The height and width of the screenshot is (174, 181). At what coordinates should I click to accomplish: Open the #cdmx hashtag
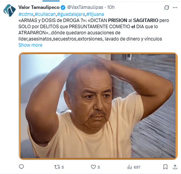pos(26,14)
